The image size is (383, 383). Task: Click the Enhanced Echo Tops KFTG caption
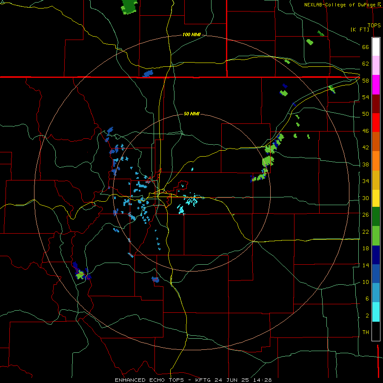tap(193, 380)
